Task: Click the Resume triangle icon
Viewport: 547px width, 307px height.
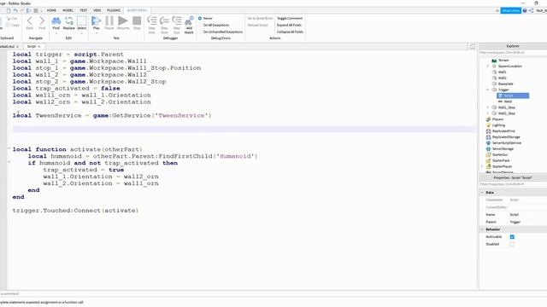Action: pos(123,20)
